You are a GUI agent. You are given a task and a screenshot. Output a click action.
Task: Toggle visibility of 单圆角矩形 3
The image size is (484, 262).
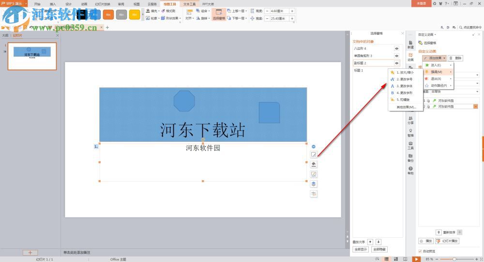(397, 56)
